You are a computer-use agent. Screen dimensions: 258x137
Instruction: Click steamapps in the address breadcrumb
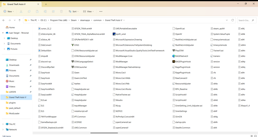click(85, 20)
